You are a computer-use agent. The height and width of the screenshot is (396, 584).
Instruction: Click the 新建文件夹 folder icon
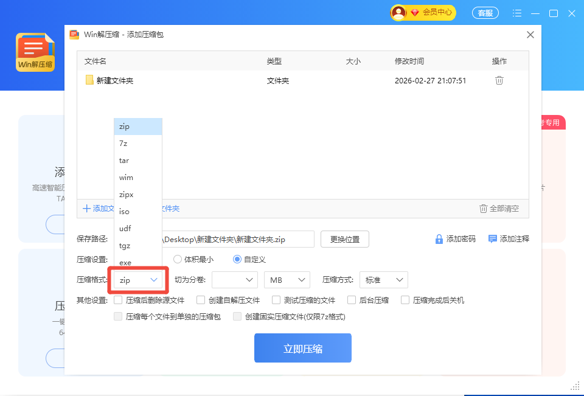tap(89, 80)
